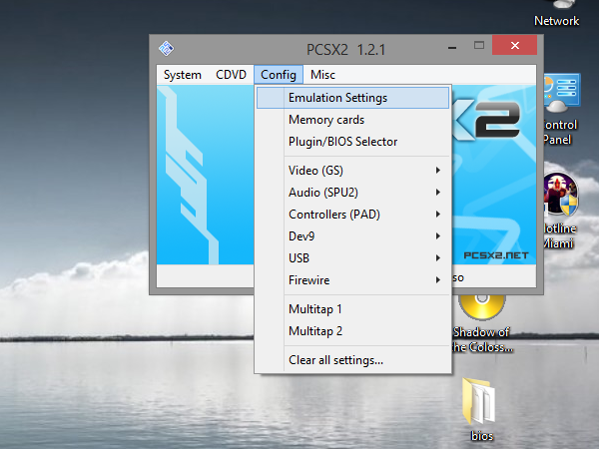
Task: Open the Misc menu
Action: pyautogui.click(x=322, y=75)
